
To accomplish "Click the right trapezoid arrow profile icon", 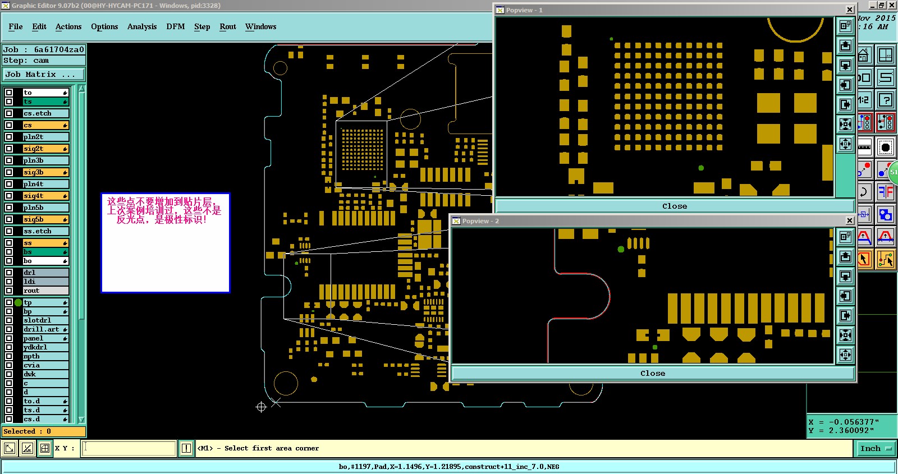I will [886, 238].
